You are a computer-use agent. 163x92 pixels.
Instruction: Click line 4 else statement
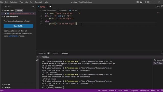pos(48,21)
